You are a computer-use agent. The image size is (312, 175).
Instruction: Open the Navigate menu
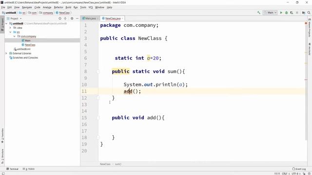pos(27,7)
